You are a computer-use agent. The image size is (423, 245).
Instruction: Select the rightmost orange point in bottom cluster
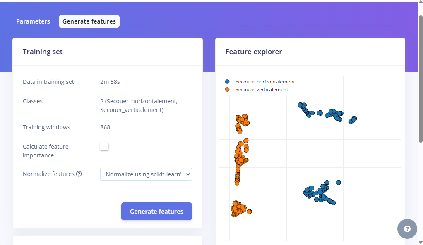point(249,212)
